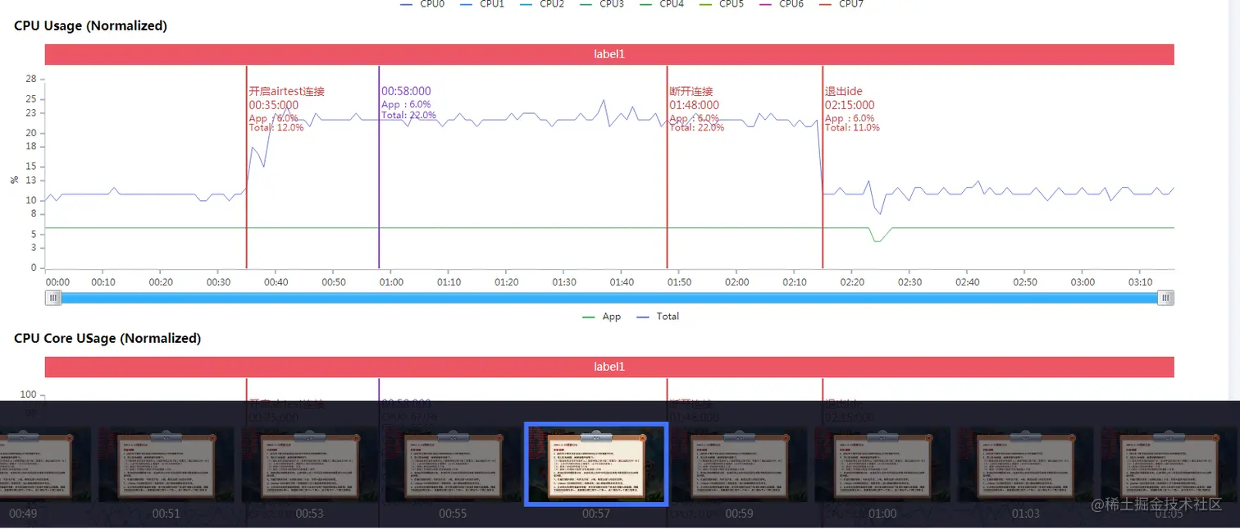Toggle the CPU5 series in legend
Screen dimensions: 1240x530
point(721,4)
